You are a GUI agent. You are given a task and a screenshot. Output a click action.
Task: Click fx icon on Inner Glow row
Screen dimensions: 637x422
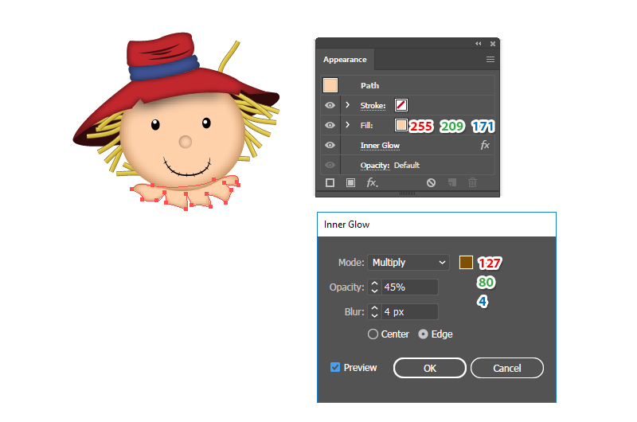click(485, 146)
